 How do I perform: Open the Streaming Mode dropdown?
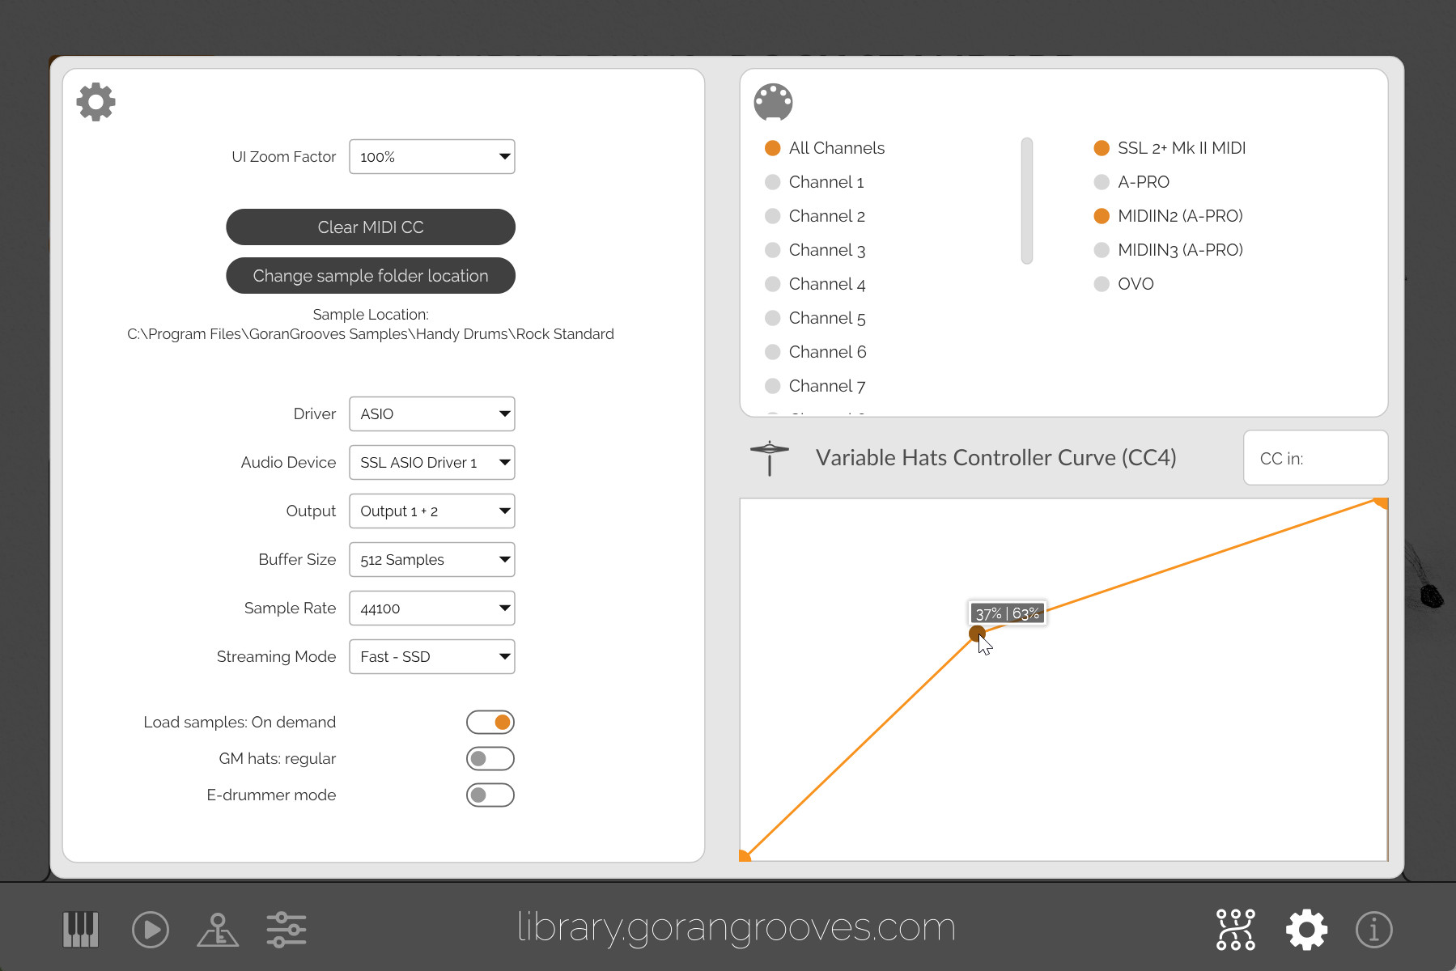pyautogui.click(x=432, y=657)
